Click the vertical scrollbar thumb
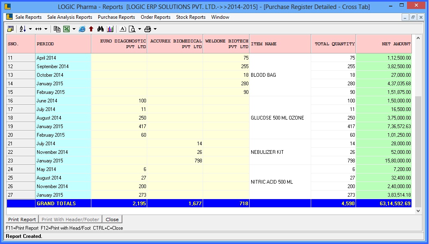This screenshot has width=429, height=244. (x=418, y=151)
